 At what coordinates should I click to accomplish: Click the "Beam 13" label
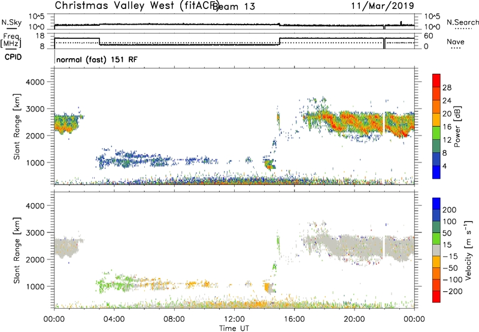coord(234,7)
